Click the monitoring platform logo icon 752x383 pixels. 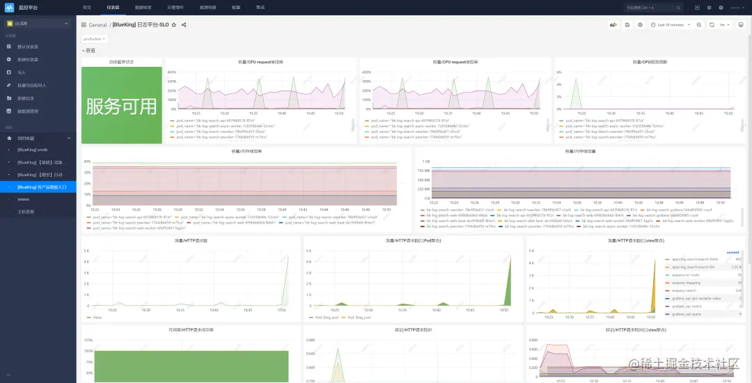pos(10,8)
